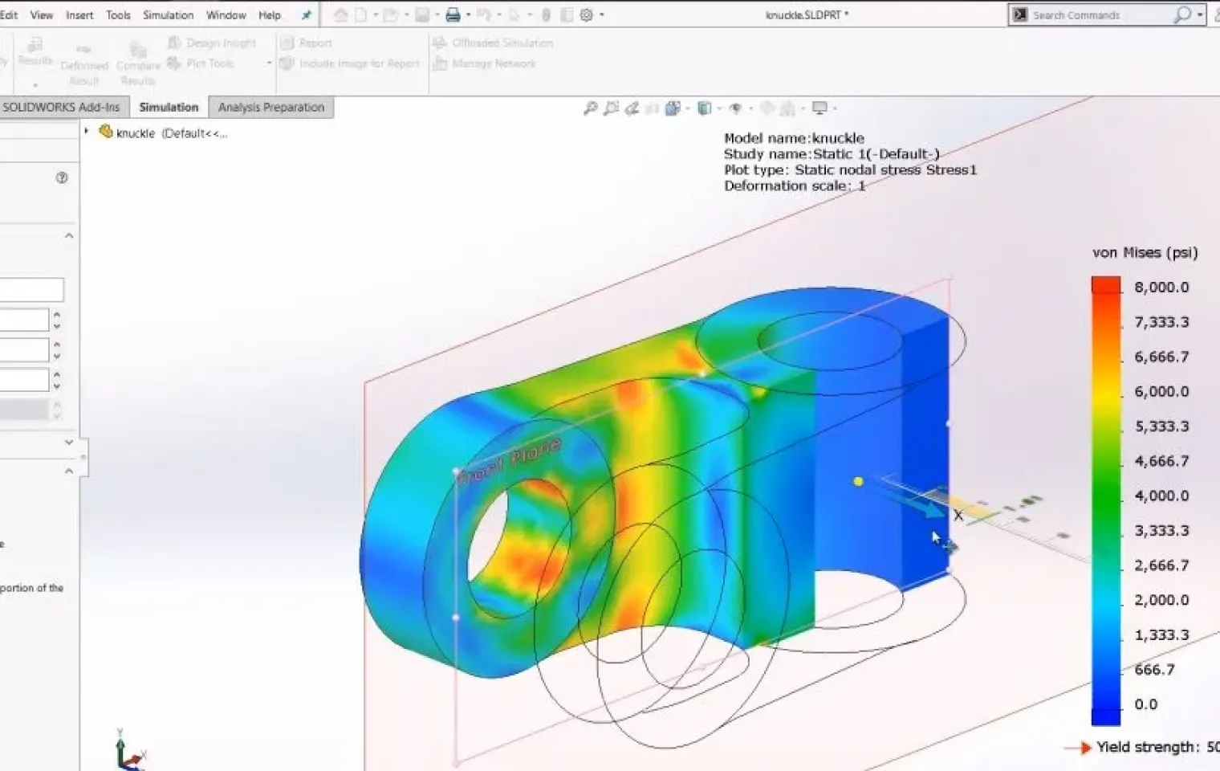Click the first wide input field in panel

31,290
